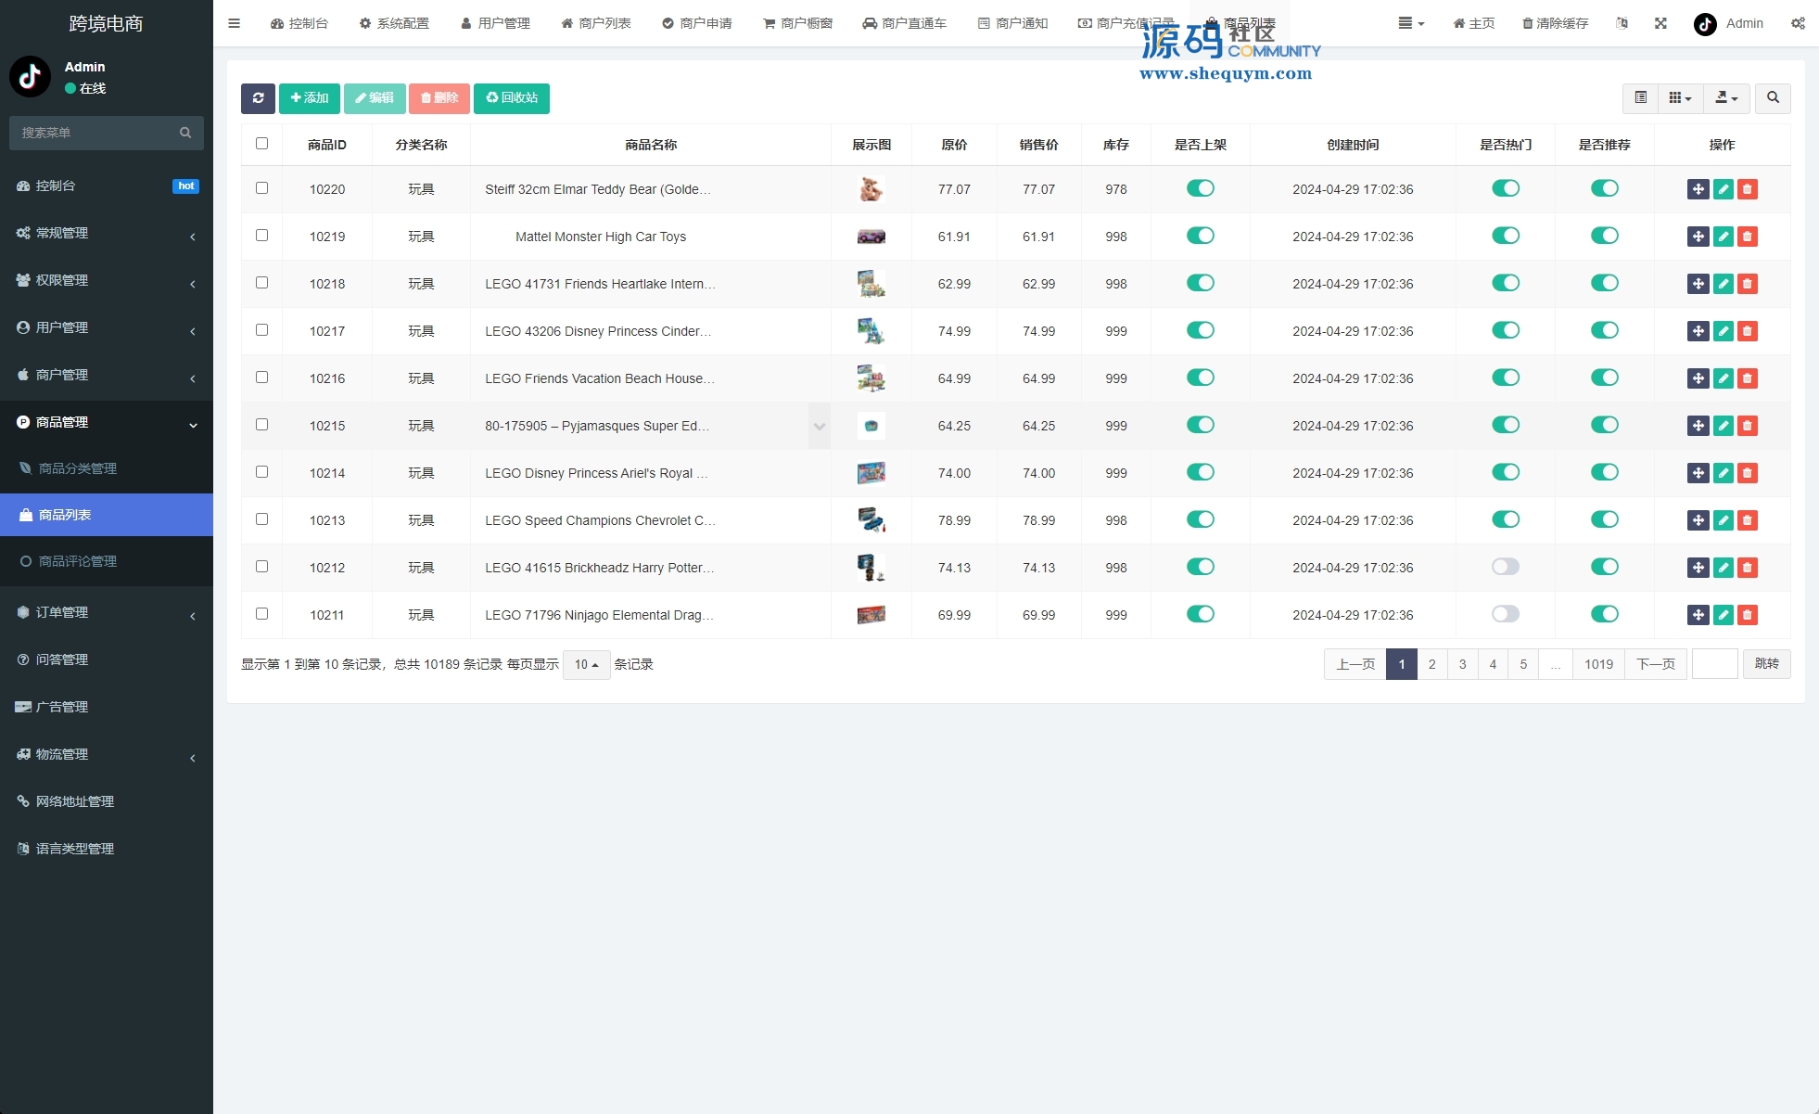Toggle sidebar with the hamburger menu icon
This screenshot has width=1819, height=1114.
pyautogui.click(x=235, y=23)
